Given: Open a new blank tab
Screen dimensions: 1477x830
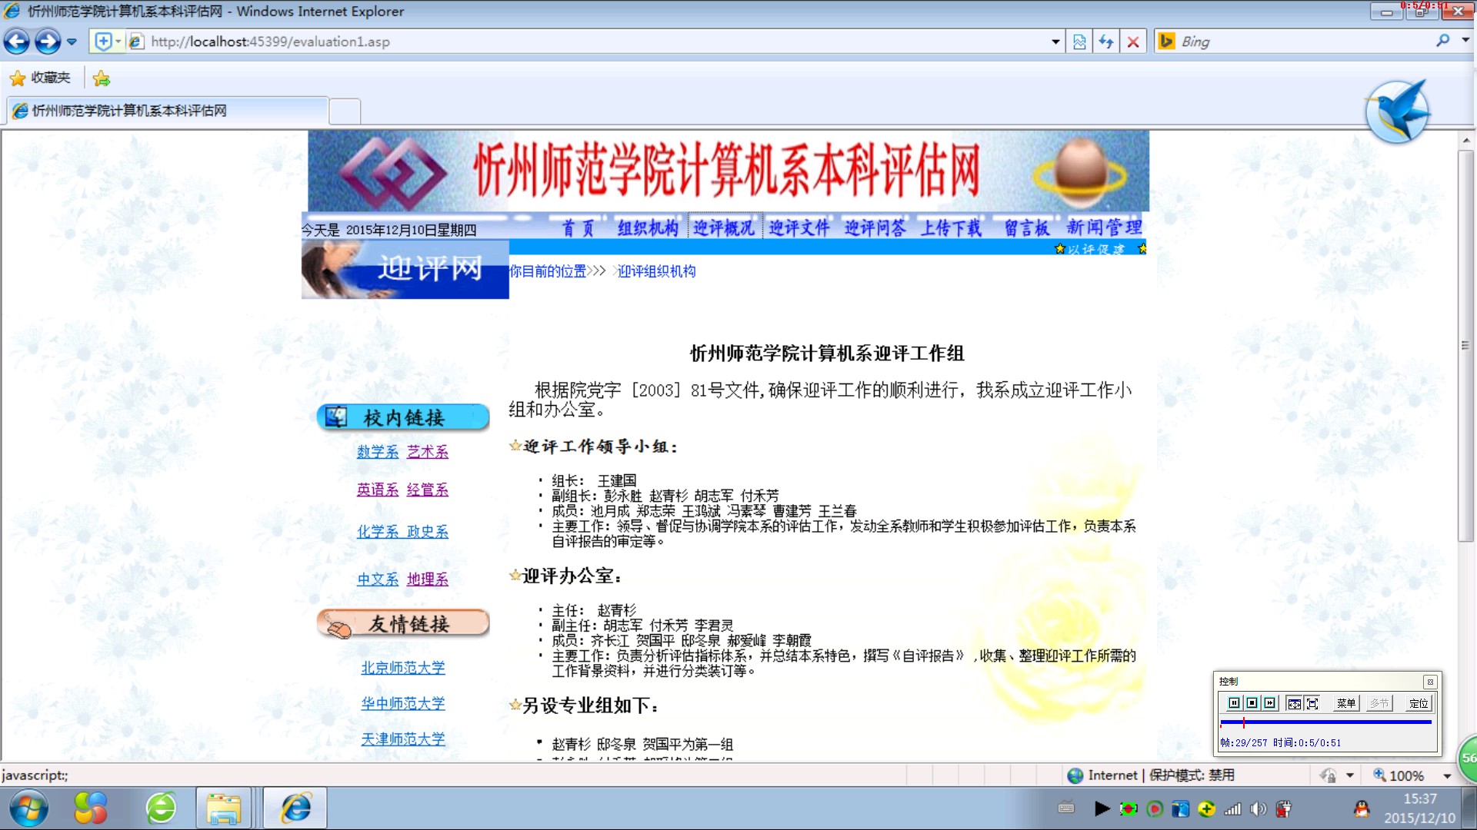Looking at the screenshot, I should 345,111.
